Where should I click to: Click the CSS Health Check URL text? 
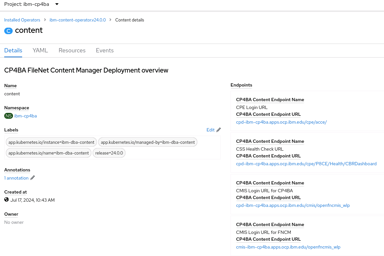pyautogui.click(x=259, y=149)
